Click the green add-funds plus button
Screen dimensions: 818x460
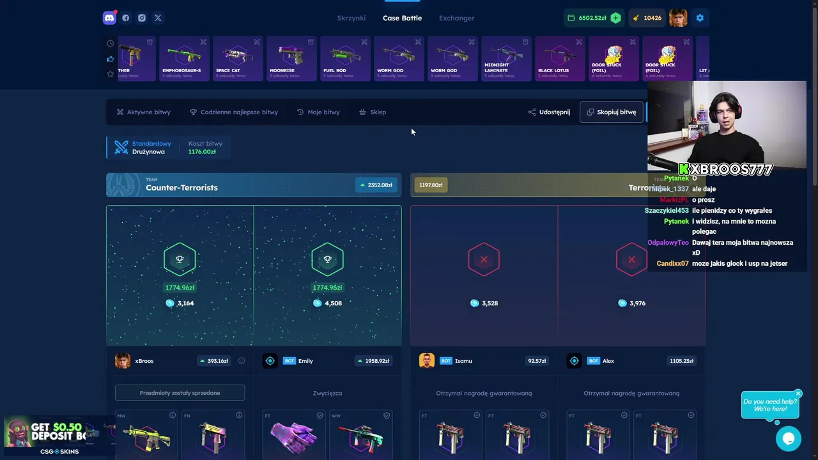click(615, 18)
